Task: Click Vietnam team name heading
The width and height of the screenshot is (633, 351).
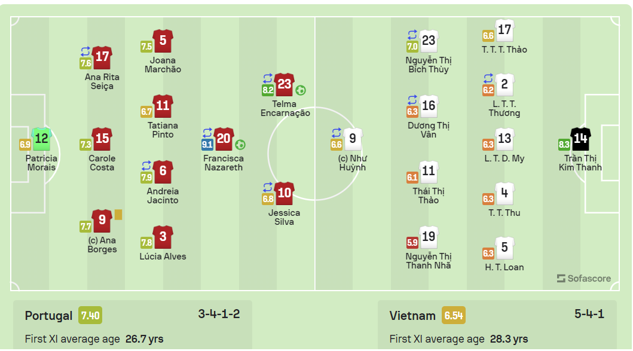Action: (x=412, y=316)
